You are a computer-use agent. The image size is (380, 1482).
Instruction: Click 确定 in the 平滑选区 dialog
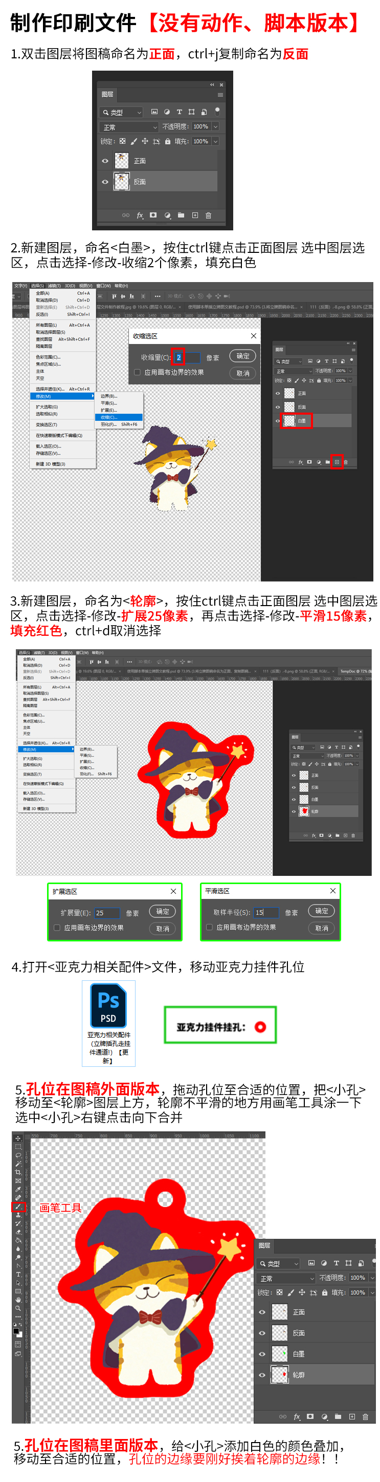pyautogui.click(x=321, y=911)
